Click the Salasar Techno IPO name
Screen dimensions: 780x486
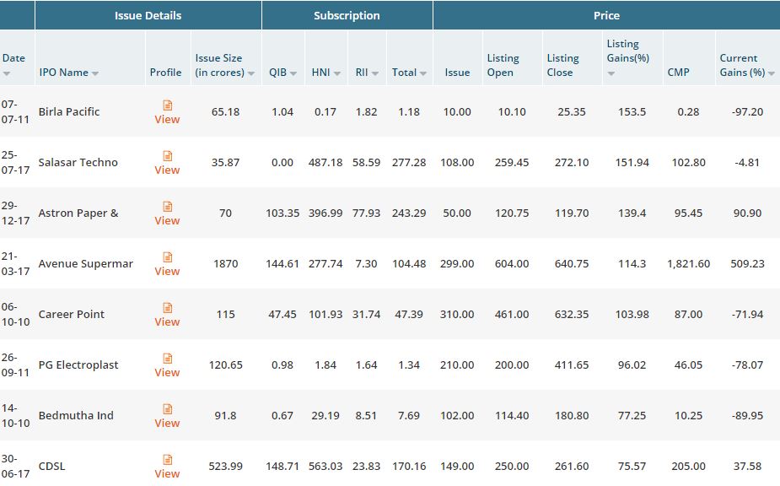pos(78,162)
